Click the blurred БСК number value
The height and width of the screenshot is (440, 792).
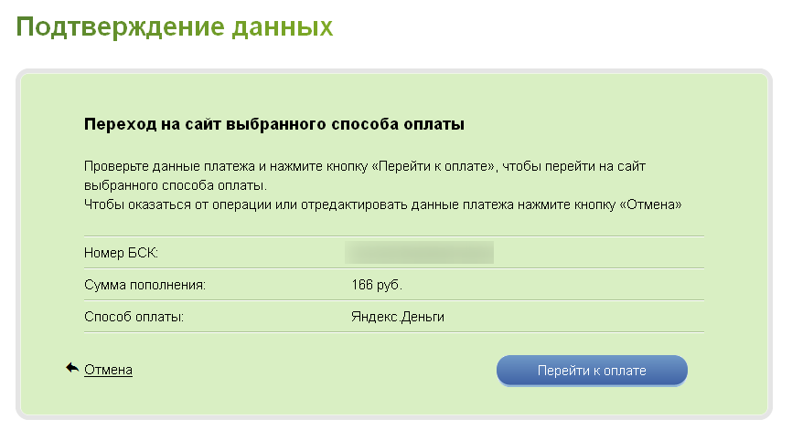419,252
